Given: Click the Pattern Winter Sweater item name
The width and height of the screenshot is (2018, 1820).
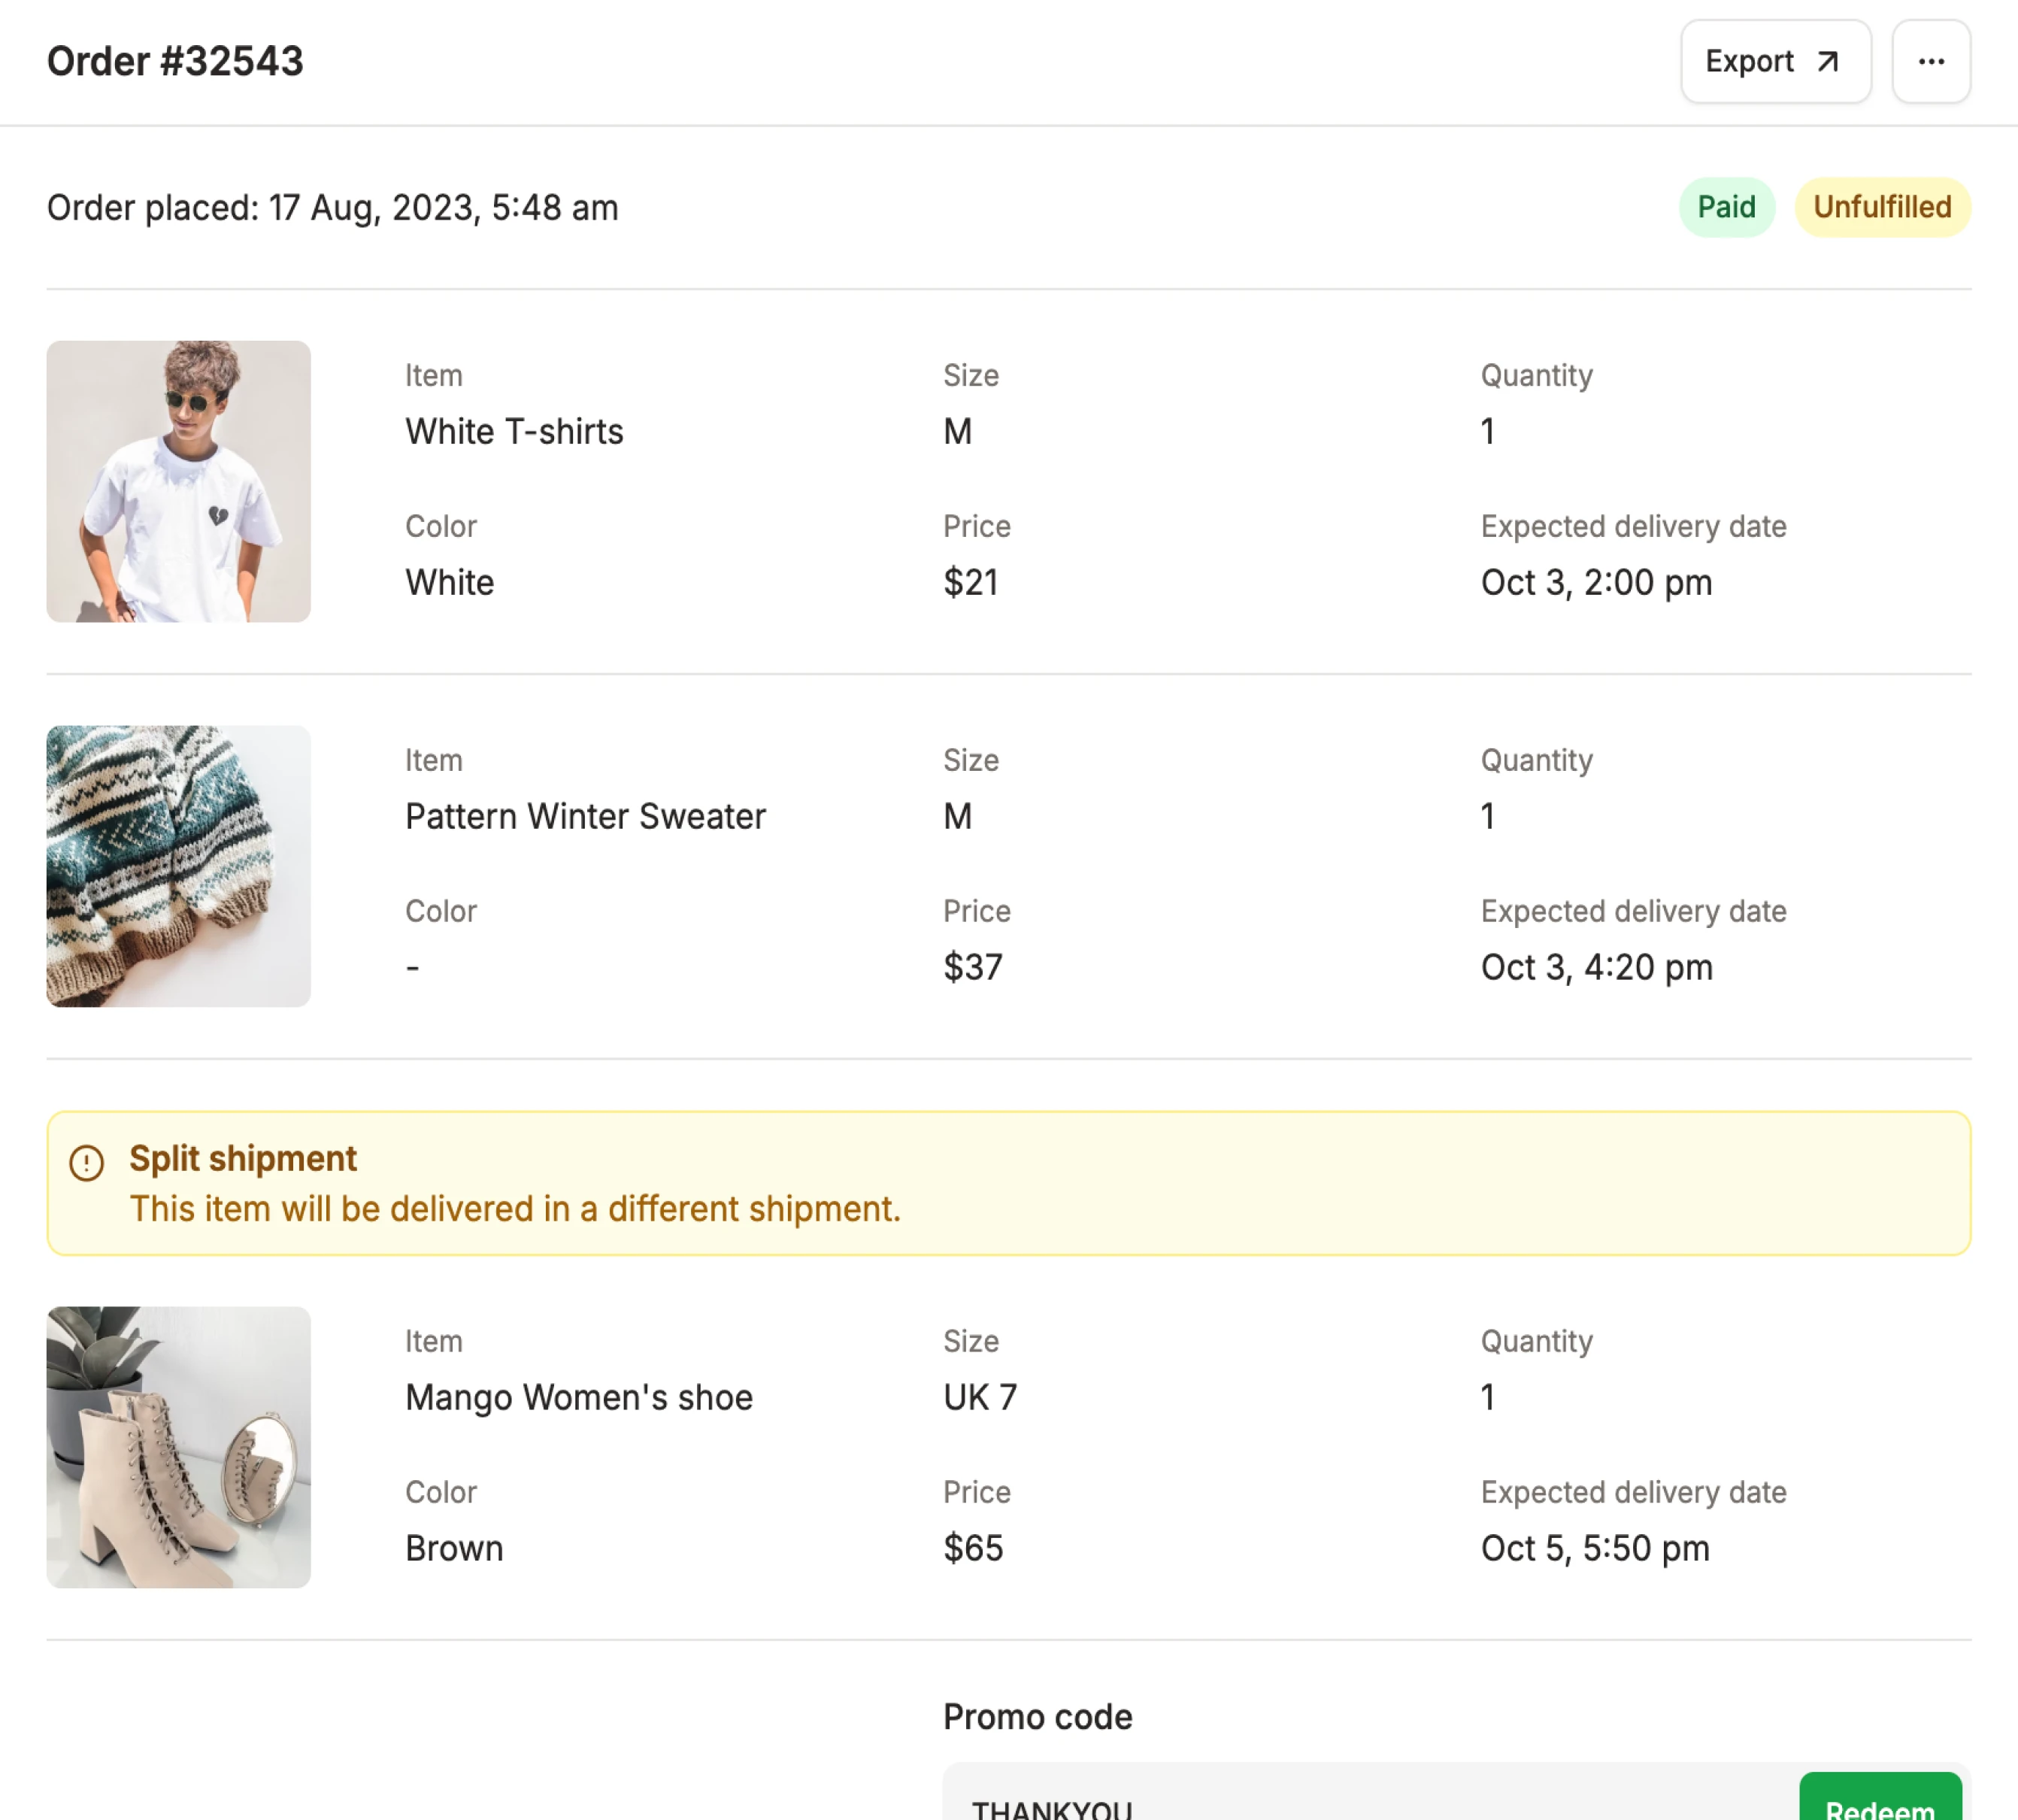Looking at the screenshot, I should (585, 816).
